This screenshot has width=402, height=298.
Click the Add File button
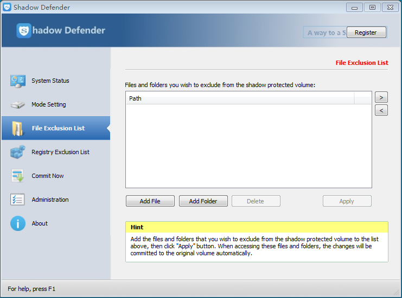point(150,201)
